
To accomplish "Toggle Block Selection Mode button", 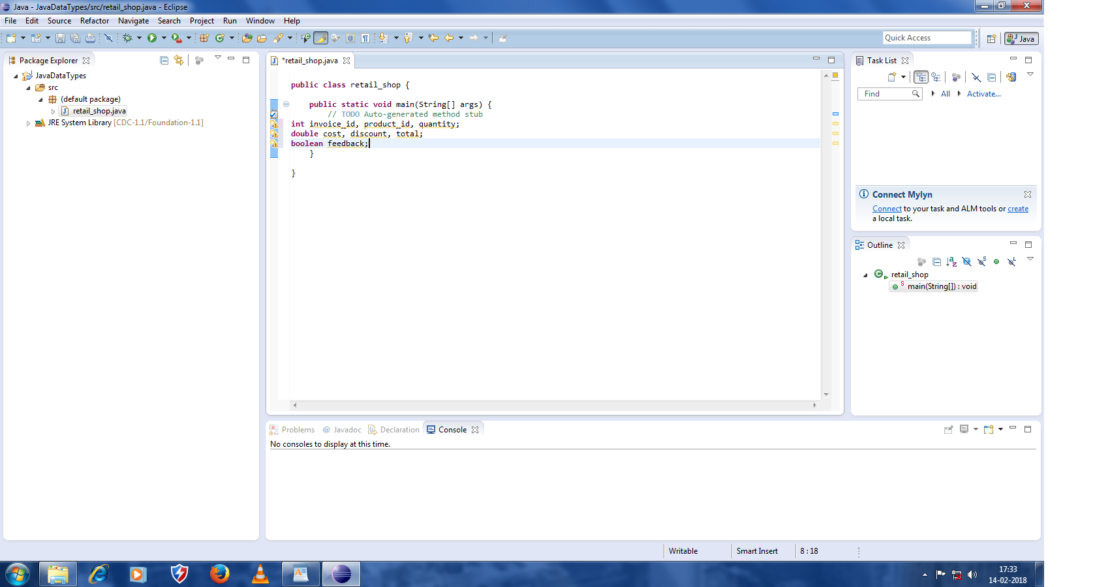I will coord(350,38).
